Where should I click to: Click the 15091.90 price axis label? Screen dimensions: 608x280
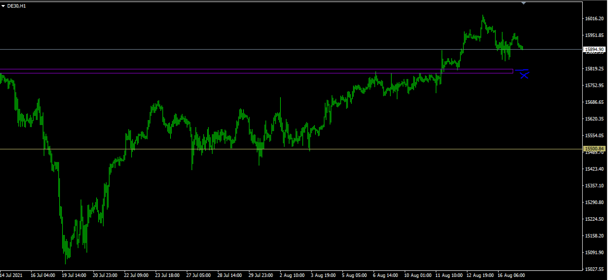coord(594,253)
